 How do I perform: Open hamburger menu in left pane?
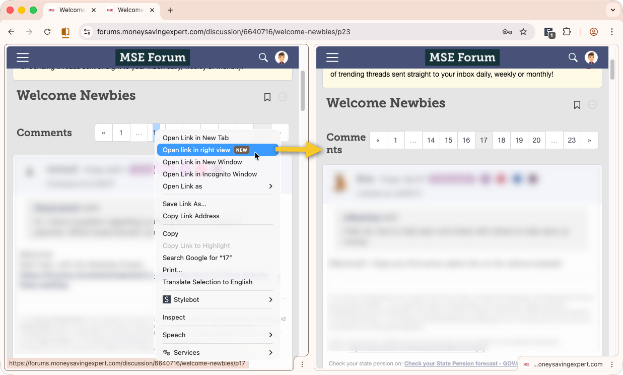click(23, 57)
